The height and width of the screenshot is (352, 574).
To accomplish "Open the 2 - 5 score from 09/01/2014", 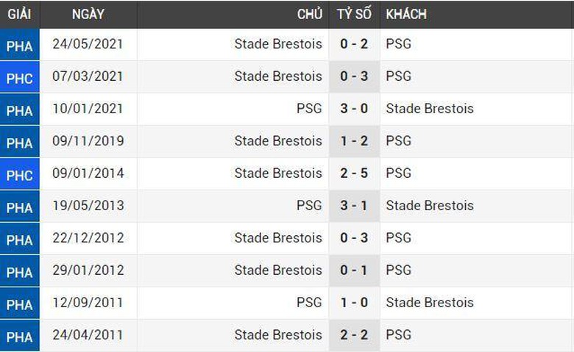I will (354, 173).
